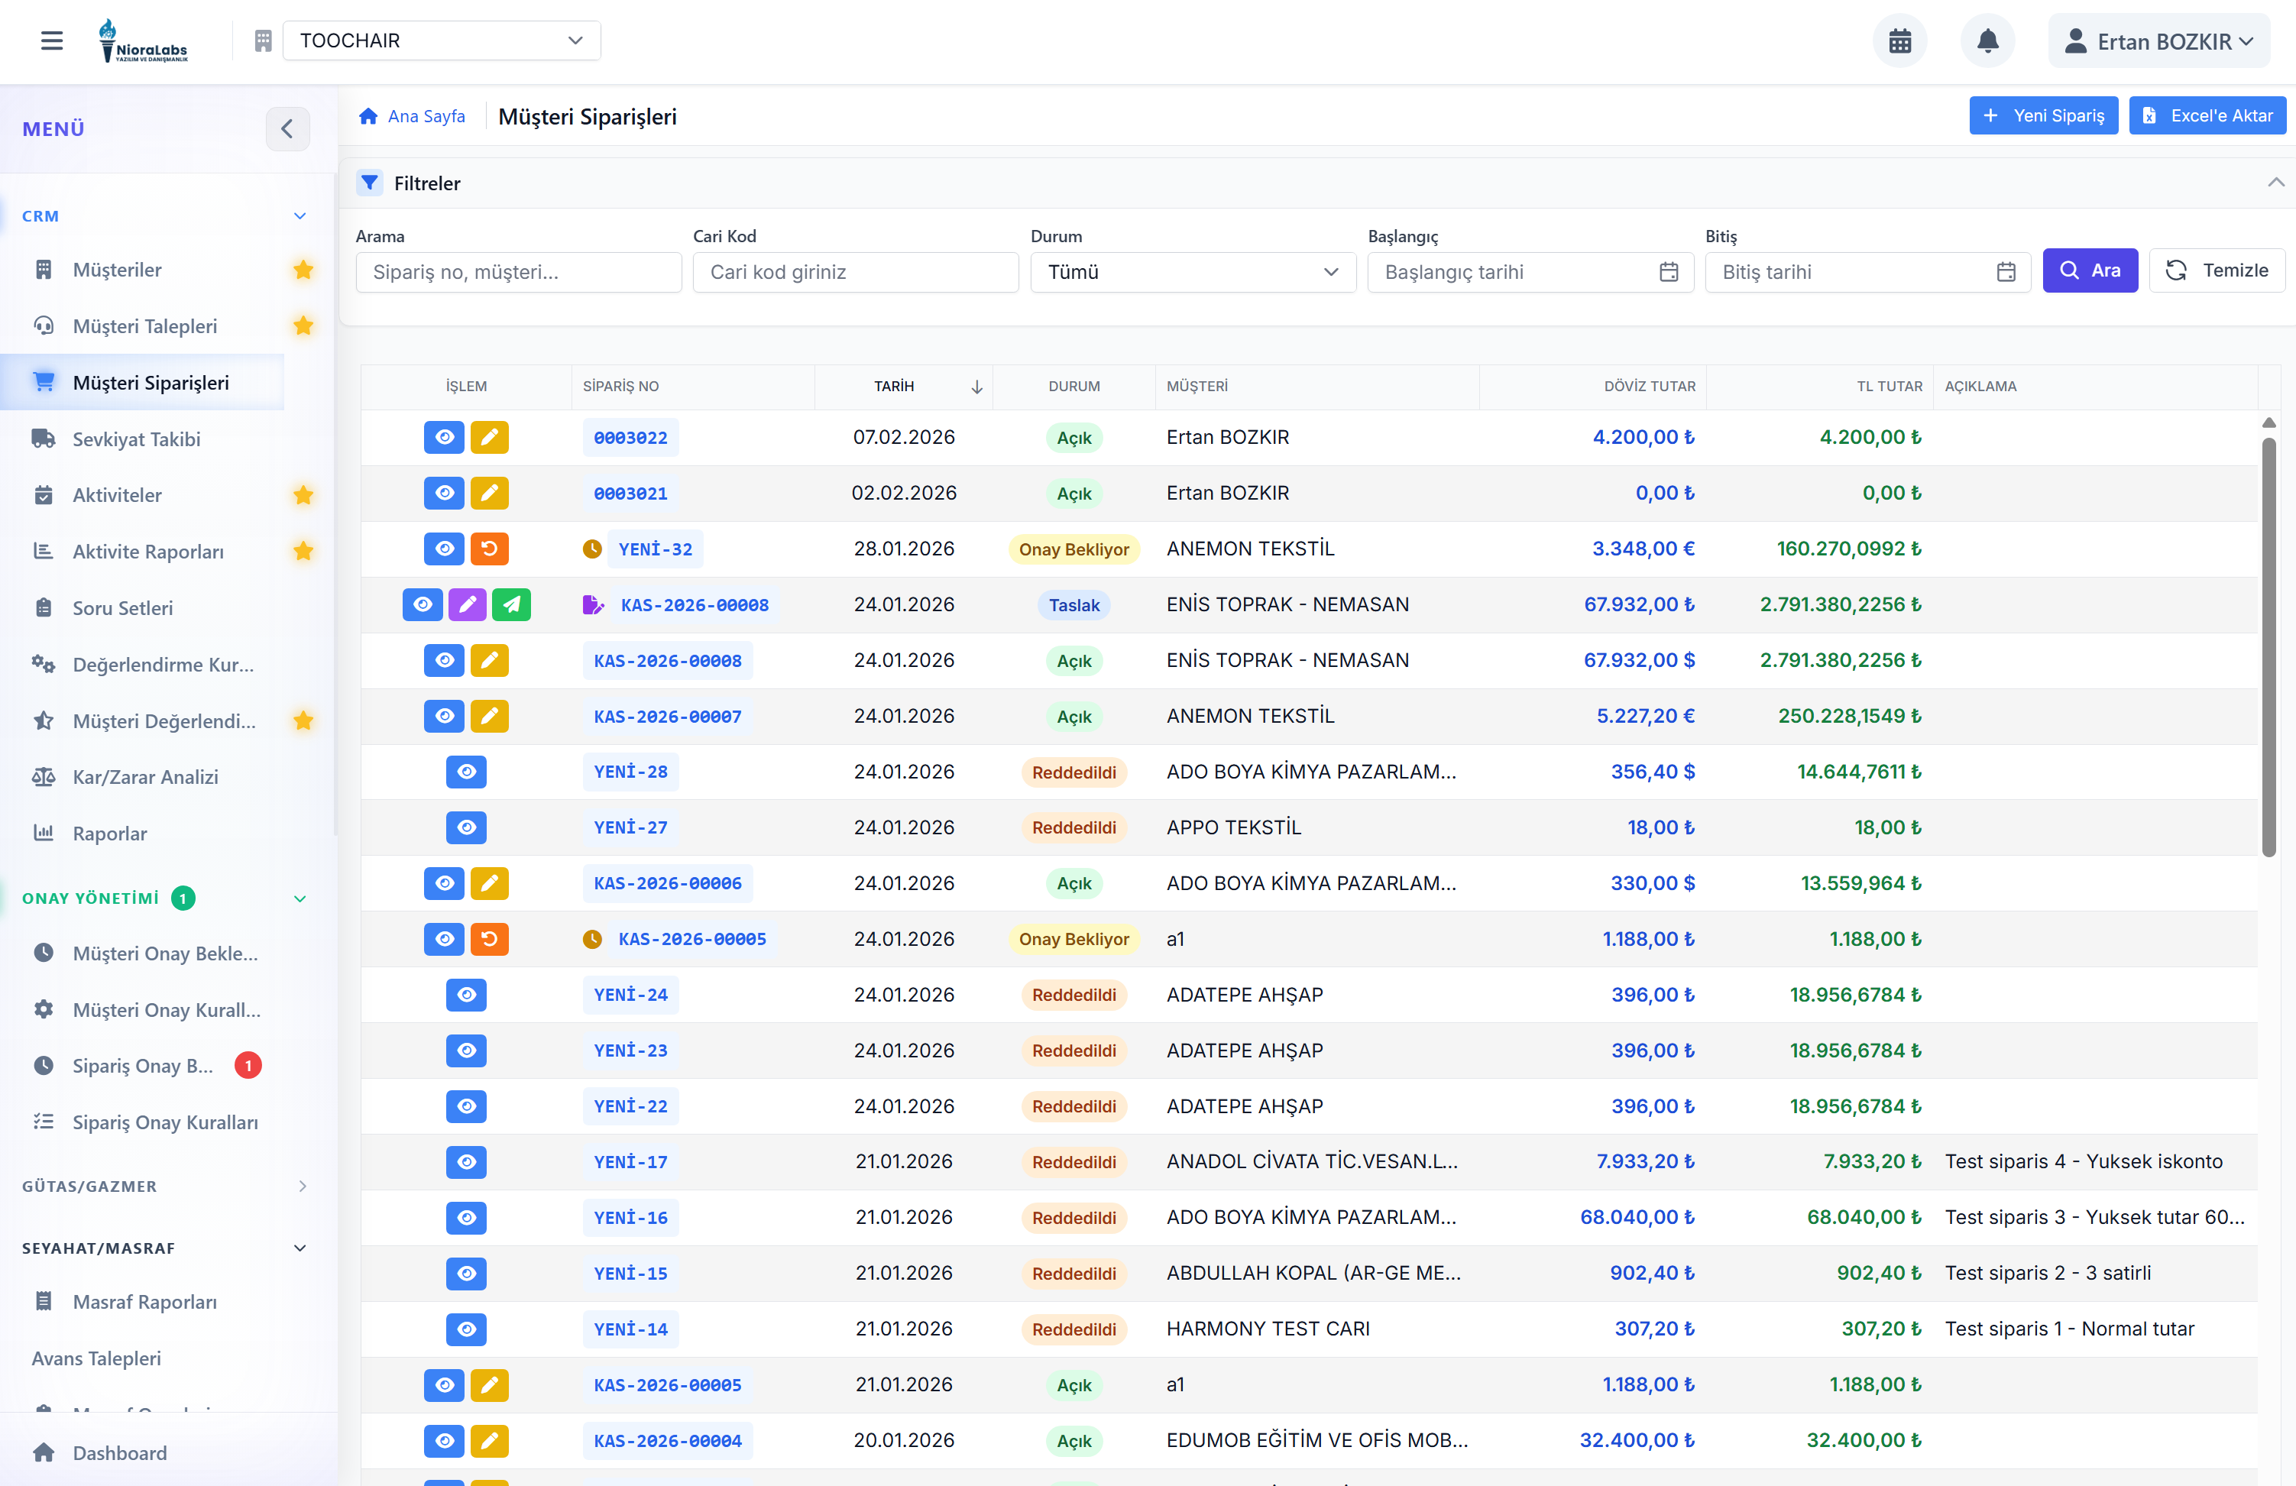Image resolution: width=2296 pixels, height=1486 pixels.
Task: Click the Temizle filter button
Action: [x=2216, y=270]
